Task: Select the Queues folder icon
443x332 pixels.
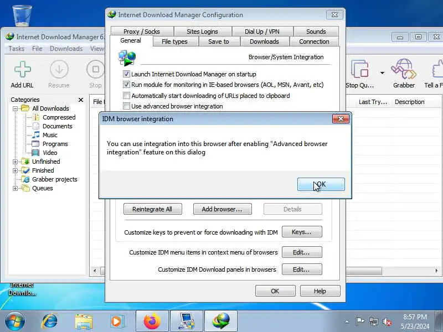Action: [x=25, y=188]
